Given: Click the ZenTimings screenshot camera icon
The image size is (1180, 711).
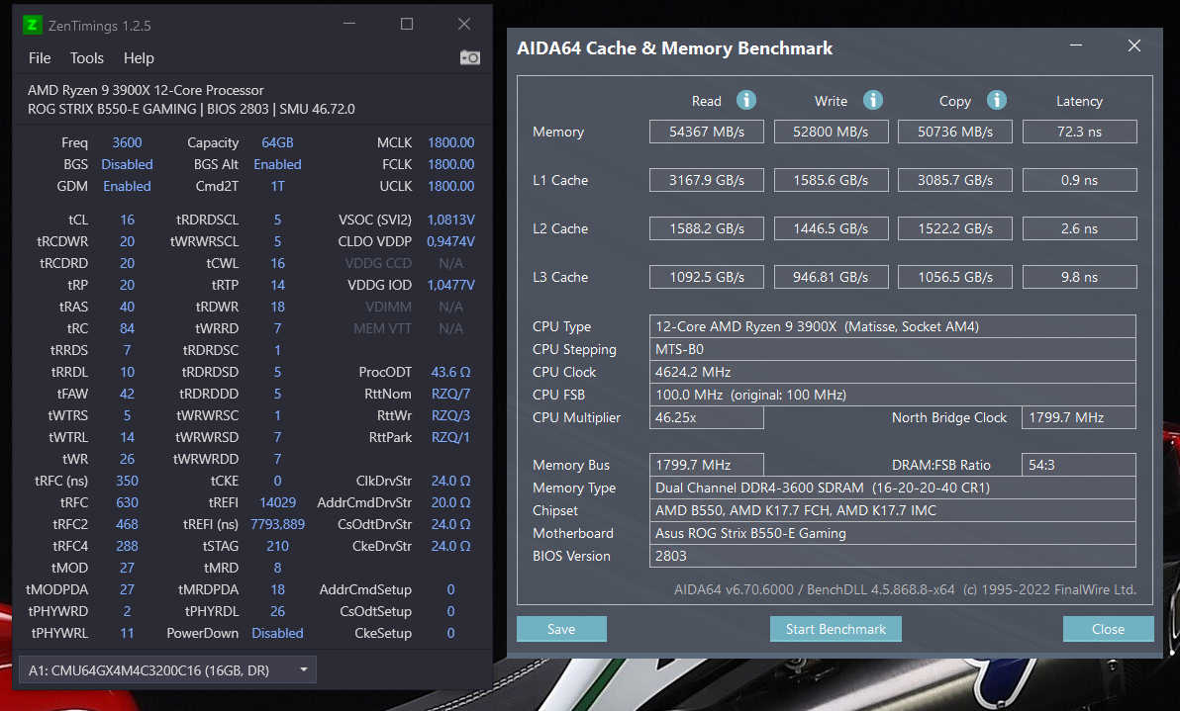Looking at the screenshot, I should (x=469, y=58).
